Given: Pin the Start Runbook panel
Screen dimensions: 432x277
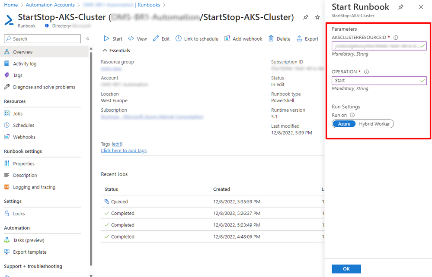Looking at the screenshot, I should pyautogui.click(x=401, y=7).
